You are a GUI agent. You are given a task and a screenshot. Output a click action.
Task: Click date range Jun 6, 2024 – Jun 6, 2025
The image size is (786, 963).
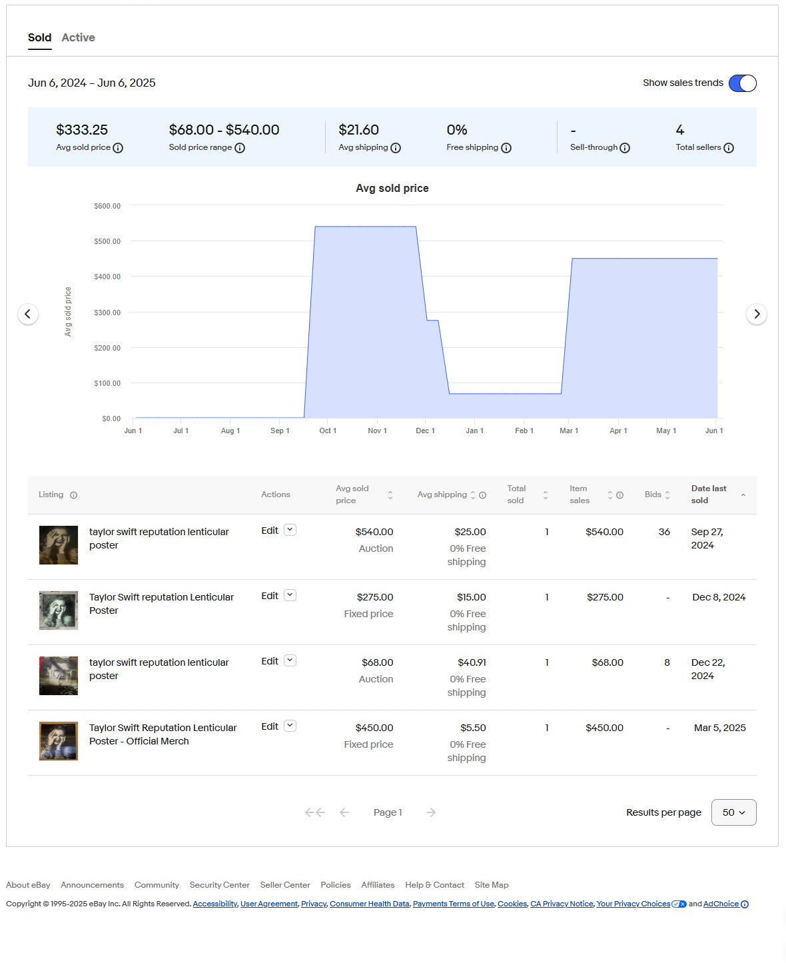click(92, 83)
